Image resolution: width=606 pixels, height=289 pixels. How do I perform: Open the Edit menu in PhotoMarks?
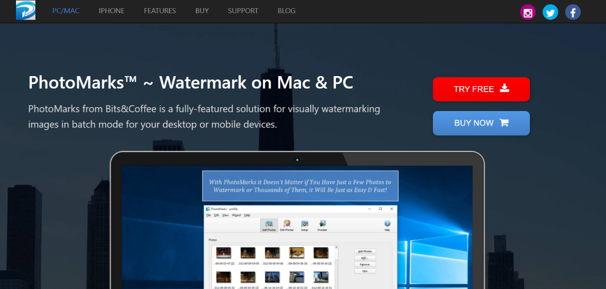tap(216, 215)
